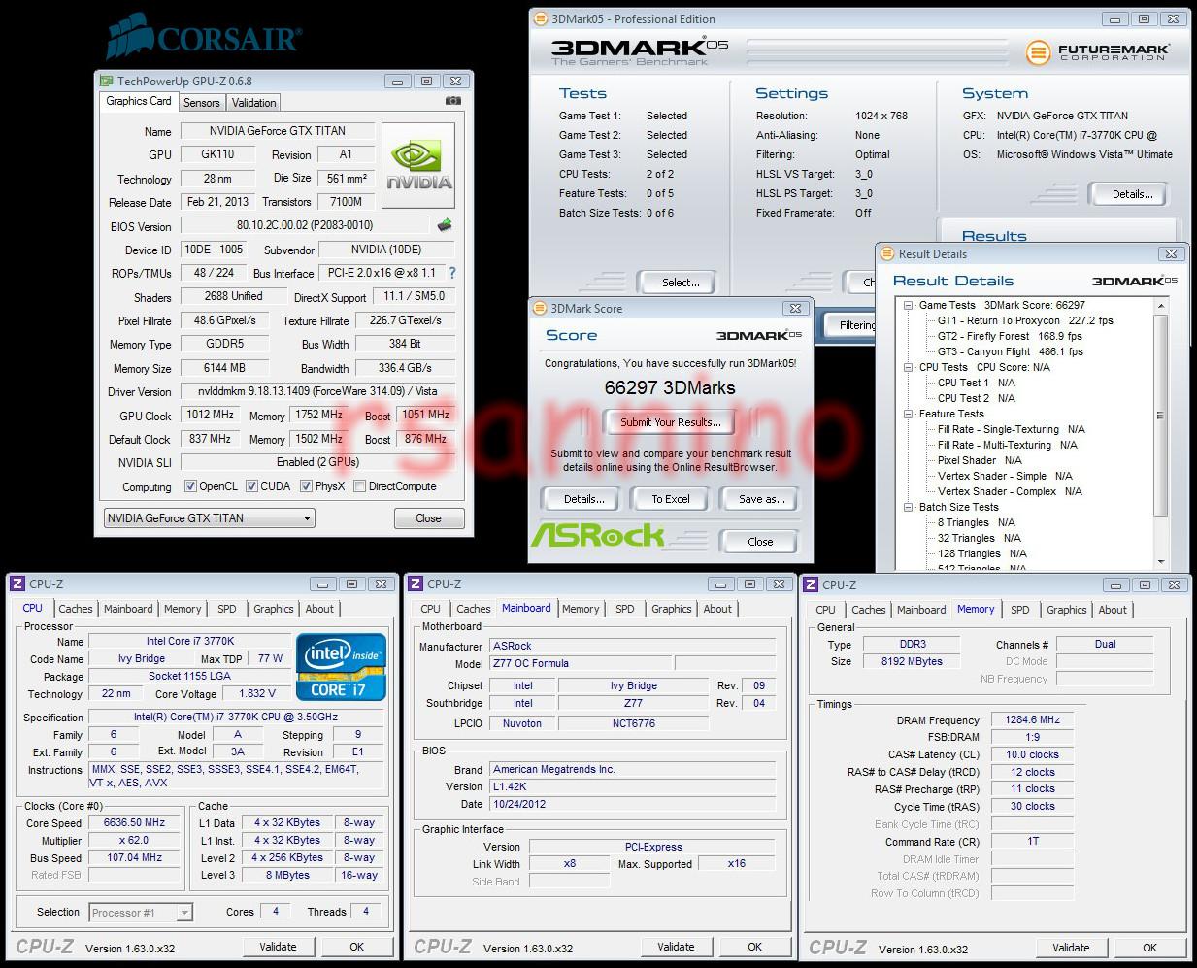Collapse the Batch Size Tests tree node

click(908, 507)
